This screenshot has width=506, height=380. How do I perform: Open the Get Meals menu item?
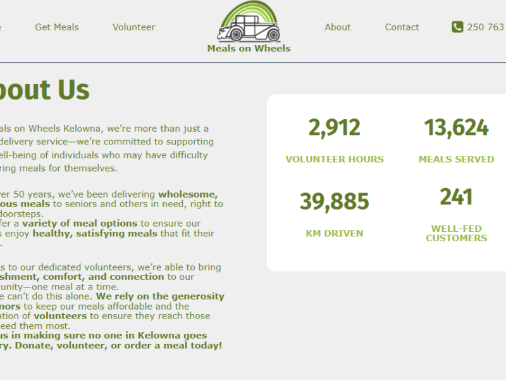tap(57, 27)
